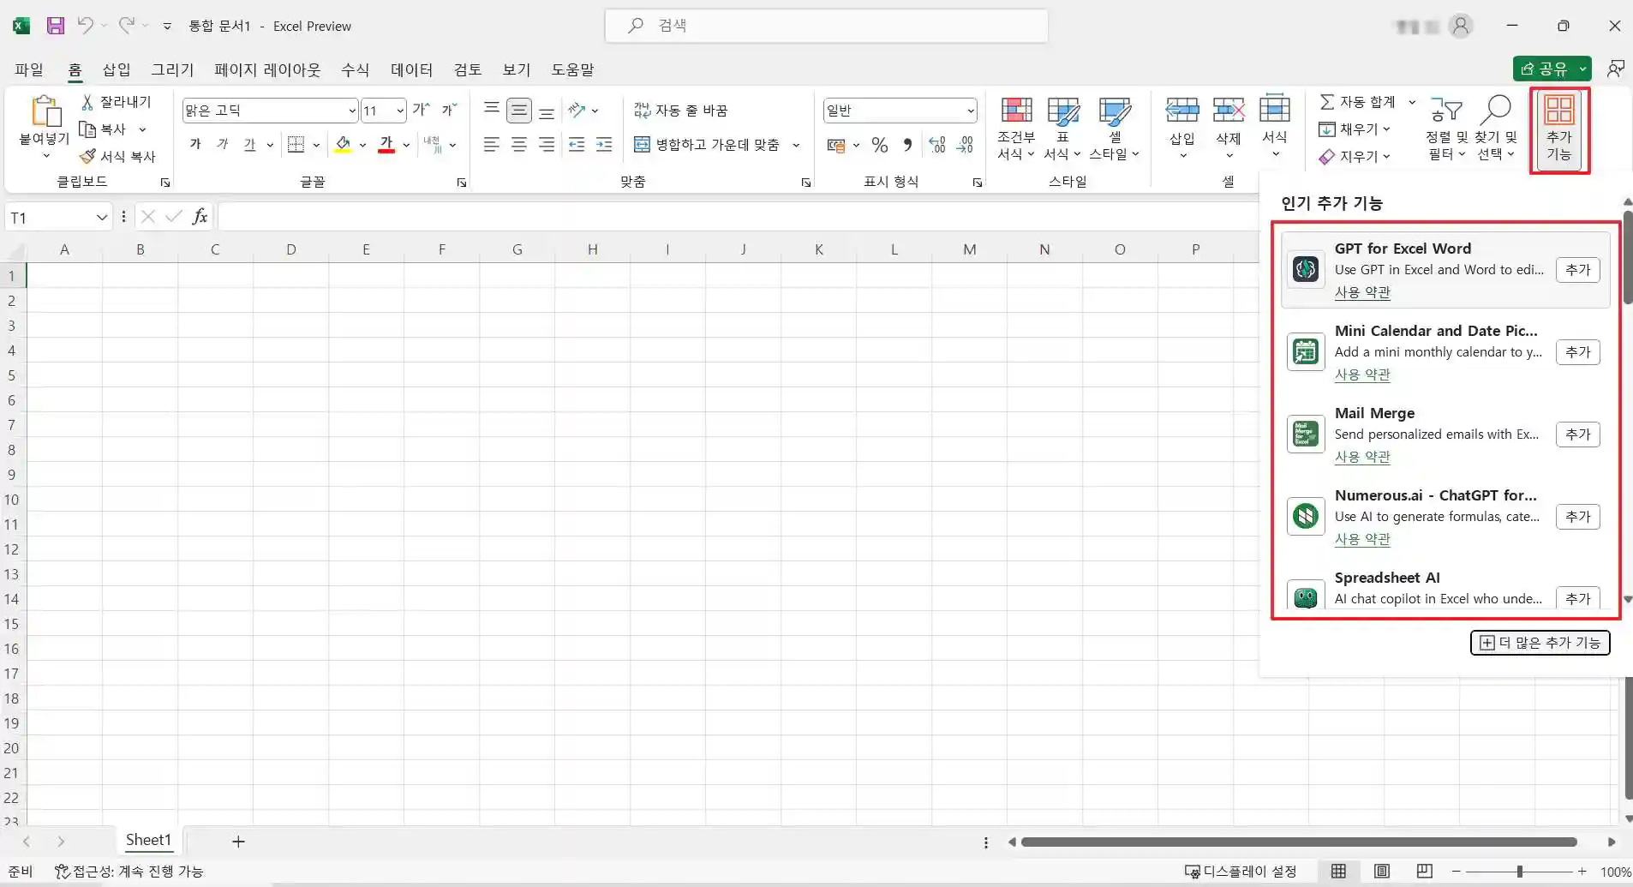
Task: Click Delete cells (삭제) icon
Action: pos(1229,110)
